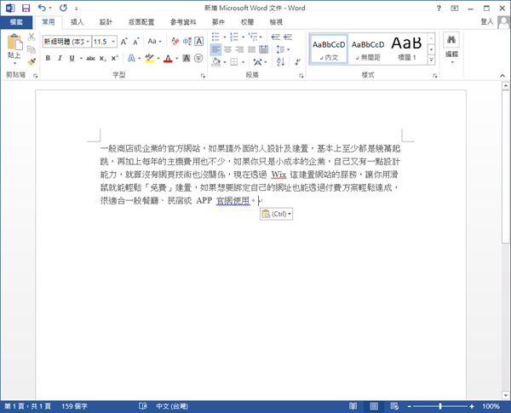Click the zoom slider in status bar
Screen dimensions: 511x413
point(440,406)
